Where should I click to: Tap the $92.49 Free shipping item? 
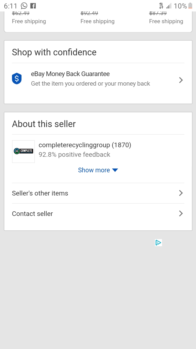97,19
